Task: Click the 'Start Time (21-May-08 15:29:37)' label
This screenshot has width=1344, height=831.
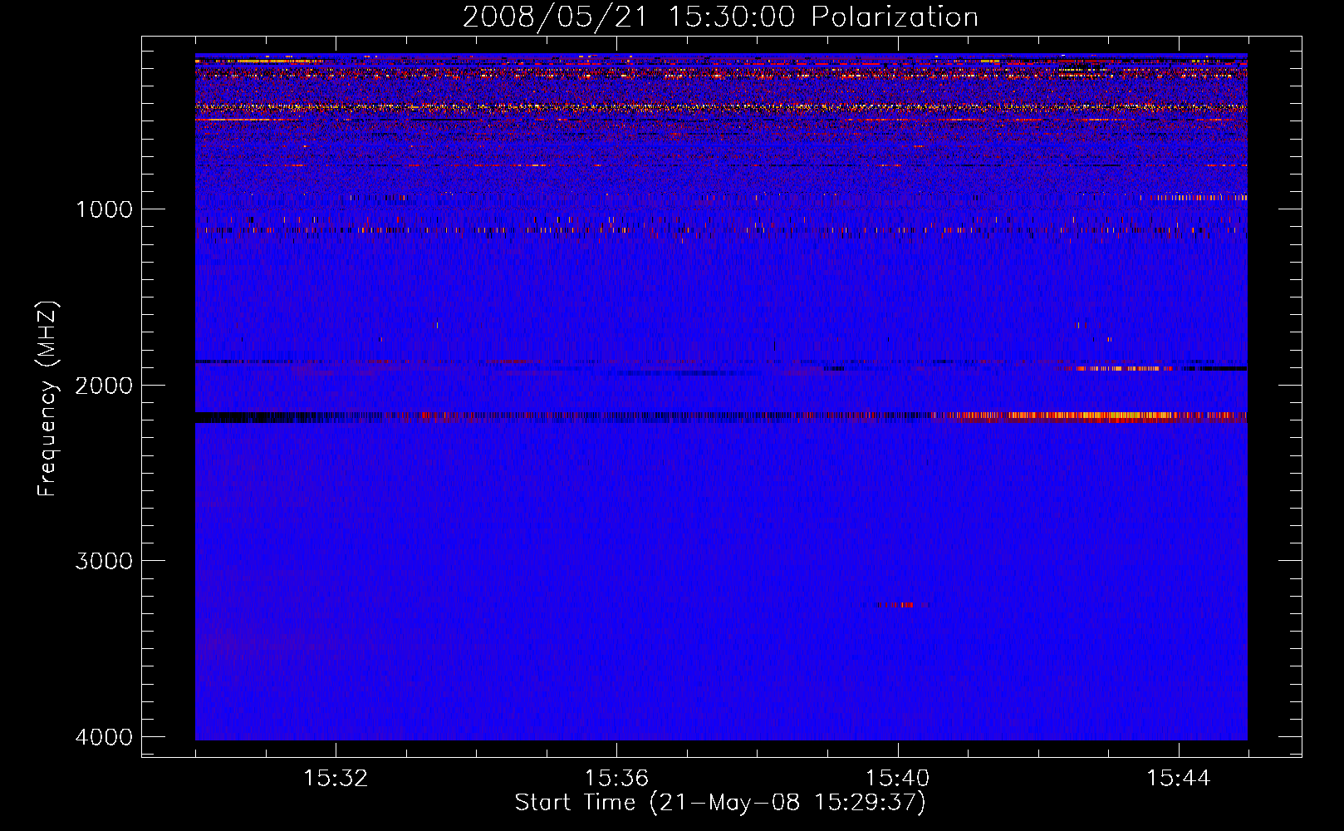Action: [x=720, y=803]
